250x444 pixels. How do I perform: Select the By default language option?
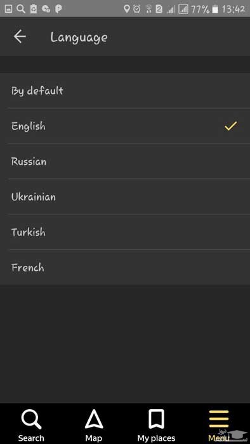pyautogui.click(x=125, y=91)
